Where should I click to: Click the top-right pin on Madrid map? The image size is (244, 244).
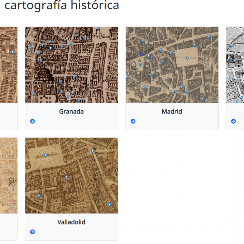point(209,37)
